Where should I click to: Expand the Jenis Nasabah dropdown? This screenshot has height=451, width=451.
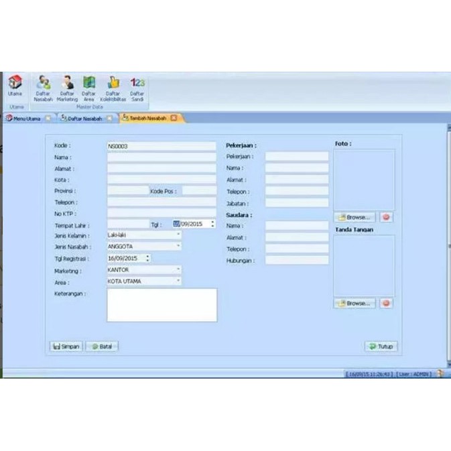[178, 246]
